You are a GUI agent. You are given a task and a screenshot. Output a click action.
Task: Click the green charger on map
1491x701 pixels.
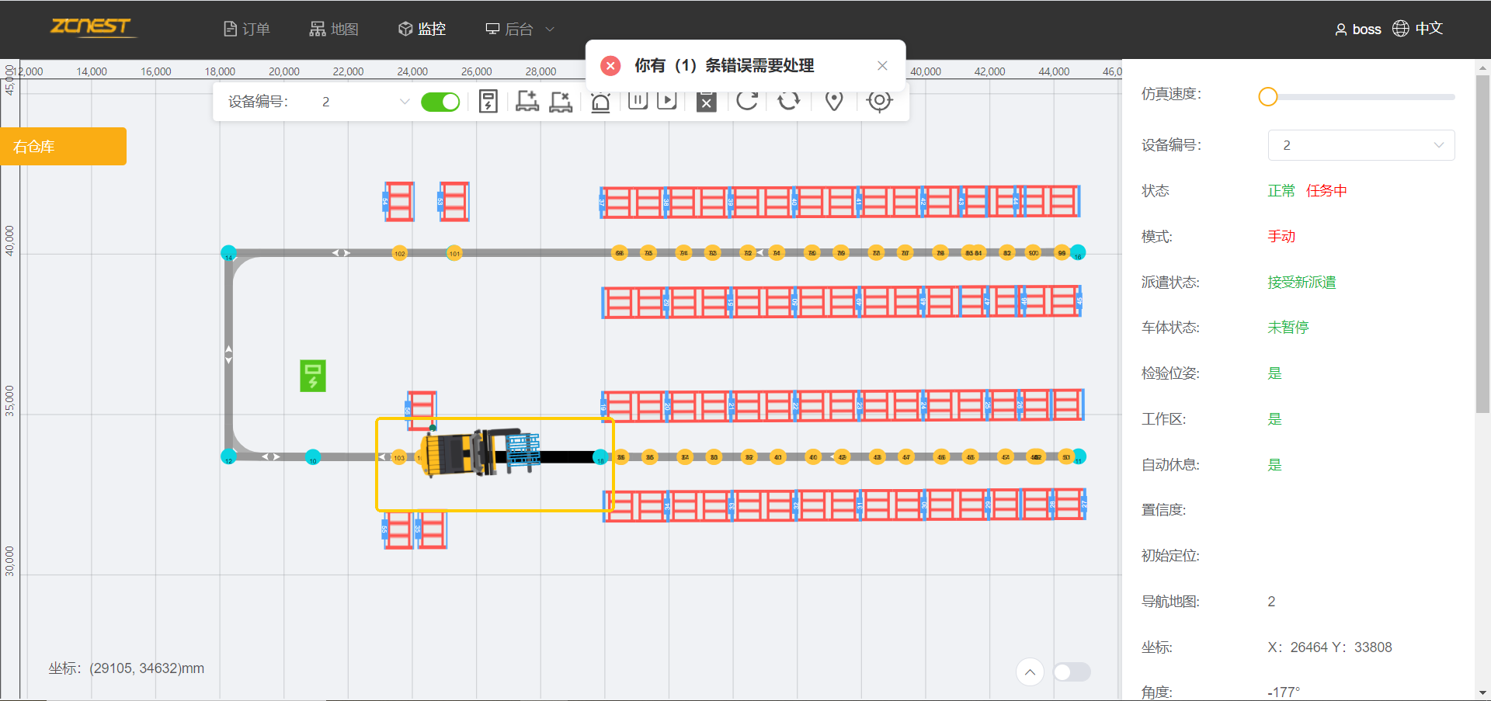click(313, 376)
